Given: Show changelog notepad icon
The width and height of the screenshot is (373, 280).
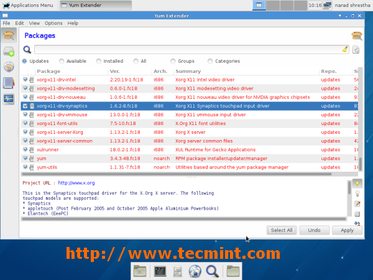Looking at the screenshot, I should pos(357,204).
